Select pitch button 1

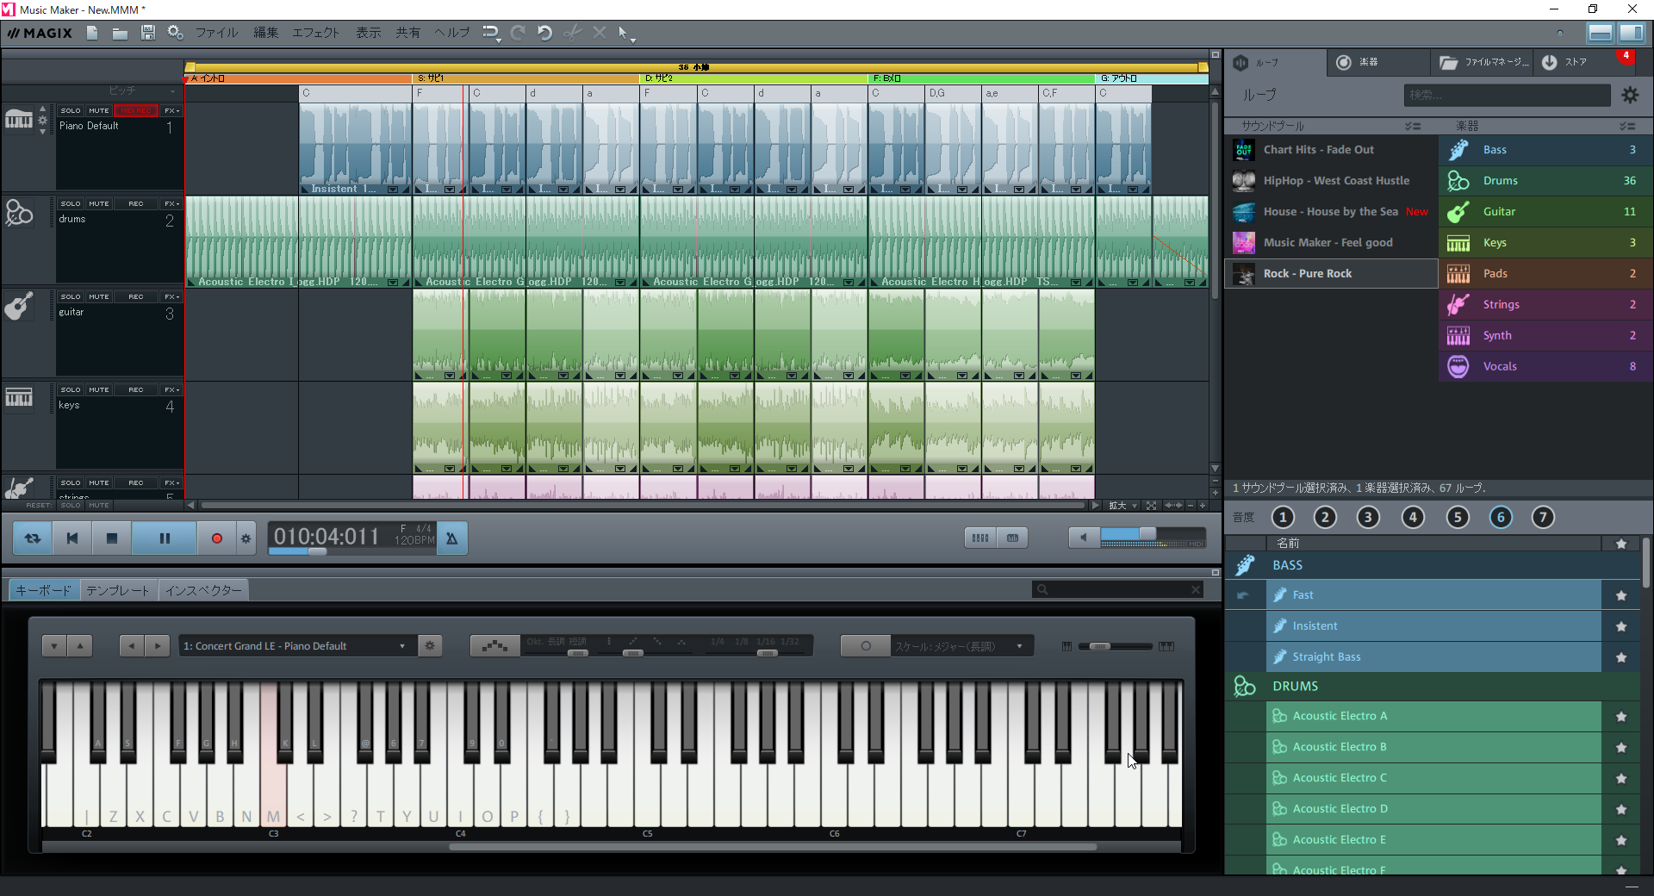1283,518
